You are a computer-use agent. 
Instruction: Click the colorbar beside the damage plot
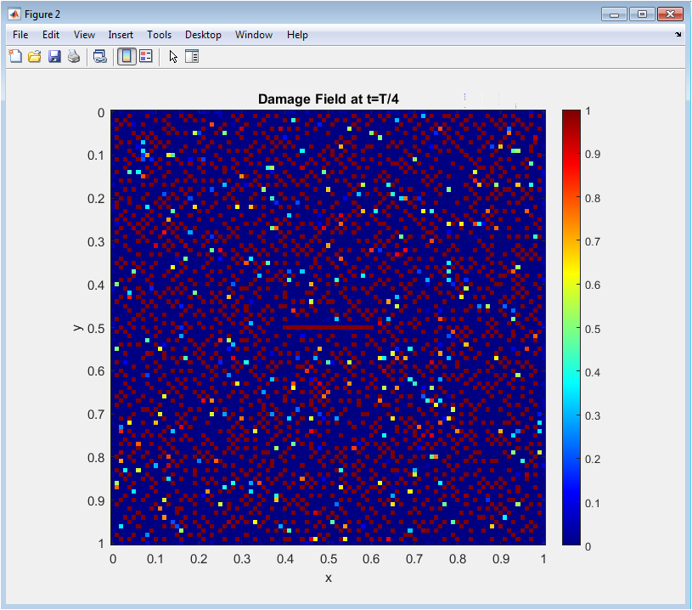point(571,326)
